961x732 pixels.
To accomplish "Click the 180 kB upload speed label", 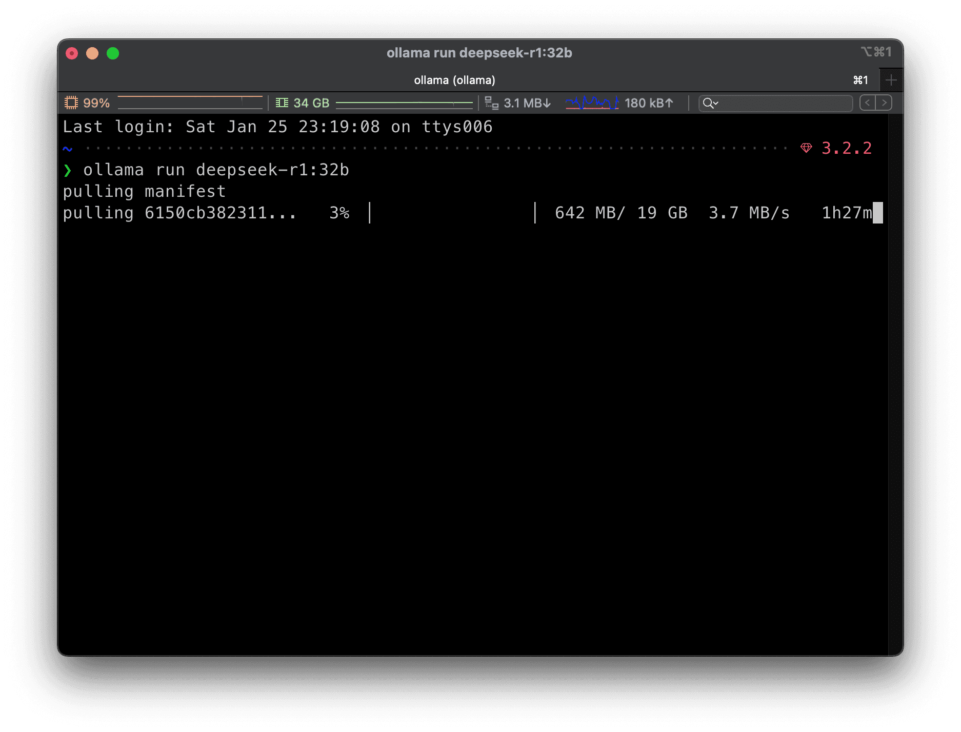I will click(x=649, y=103).
